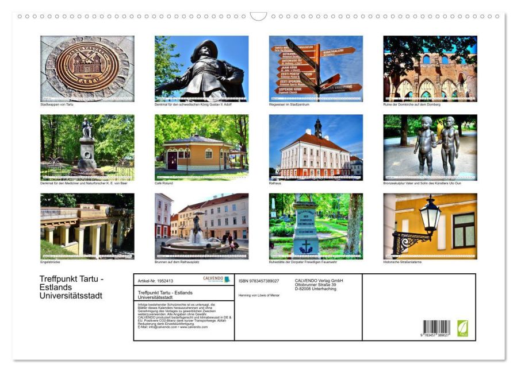Open the Café Rotund image

click(201, 148)
